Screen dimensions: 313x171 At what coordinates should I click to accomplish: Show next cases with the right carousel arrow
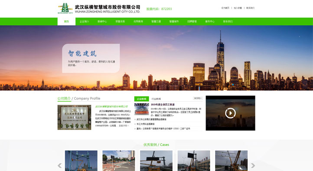(253, 165)
